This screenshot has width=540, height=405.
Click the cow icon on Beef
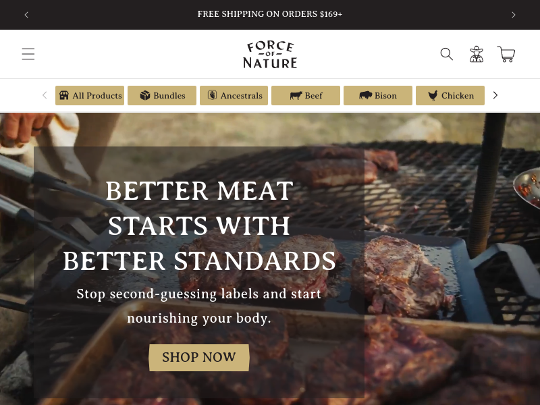pyautogui.click(x=296, y=95)
